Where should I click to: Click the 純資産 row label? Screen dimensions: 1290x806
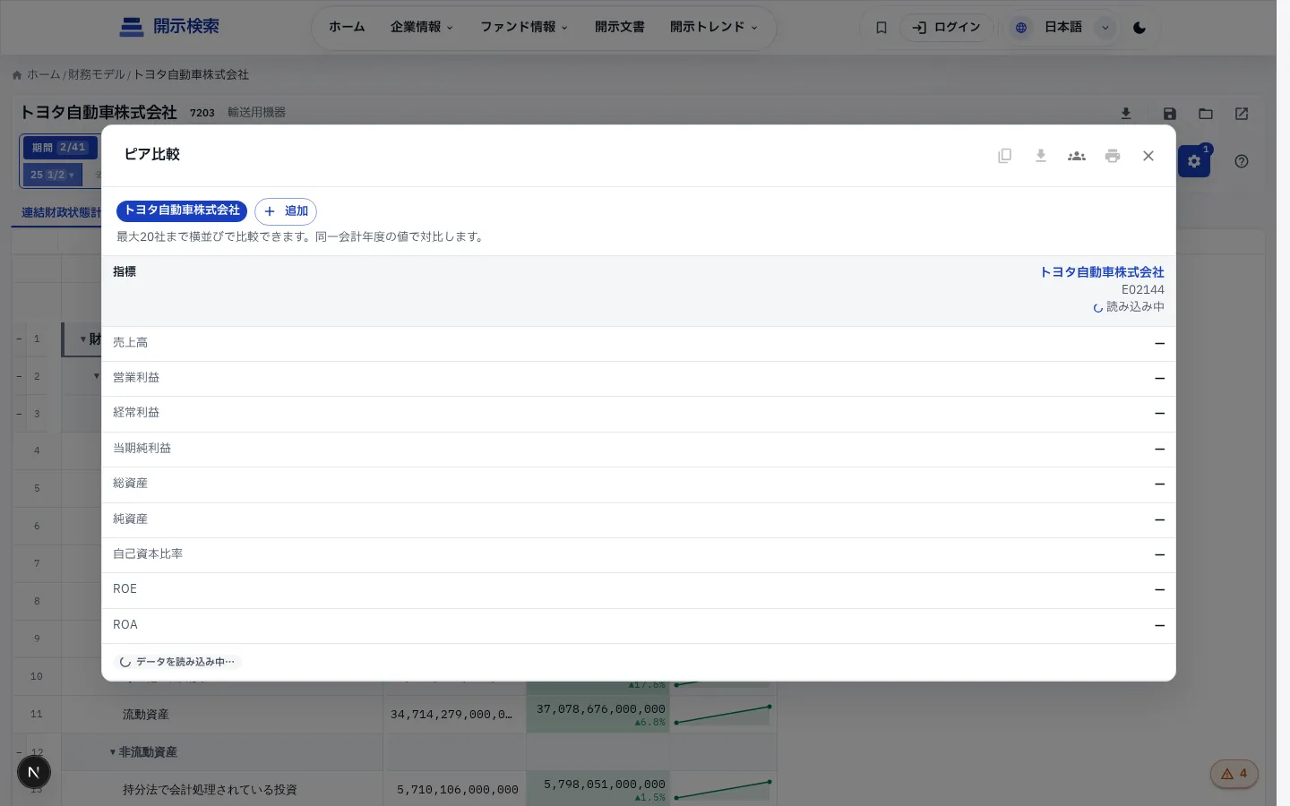pyautogui.click(x=131, y=519)
